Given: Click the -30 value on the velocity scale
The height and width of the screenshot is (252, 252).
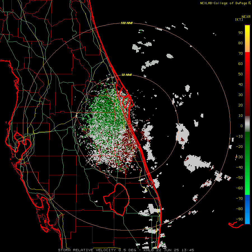Looking at the screenshot, I should click(x=239, y=157).
